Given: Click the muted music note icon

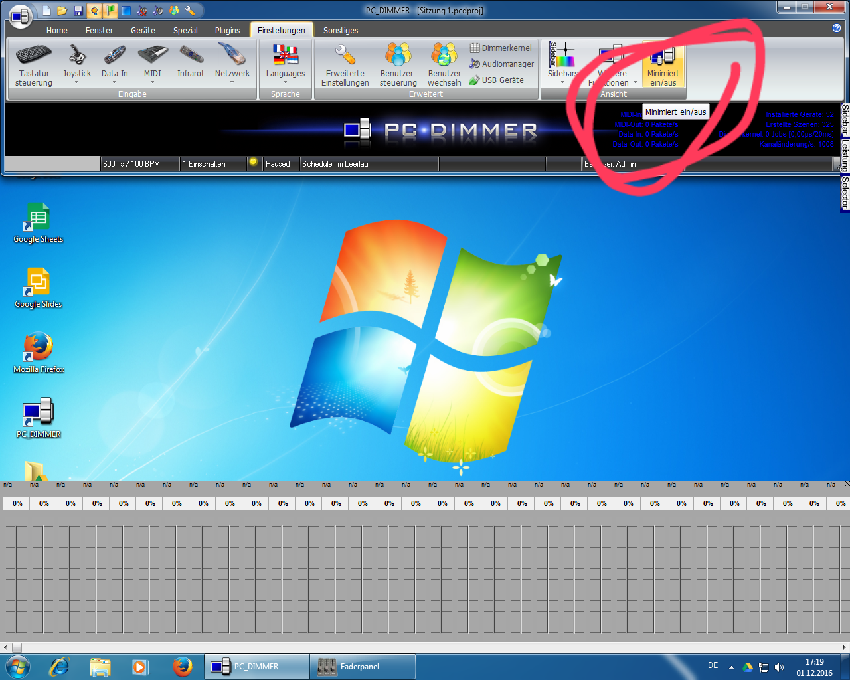Looking at the screenshot, I should [142, 11].
